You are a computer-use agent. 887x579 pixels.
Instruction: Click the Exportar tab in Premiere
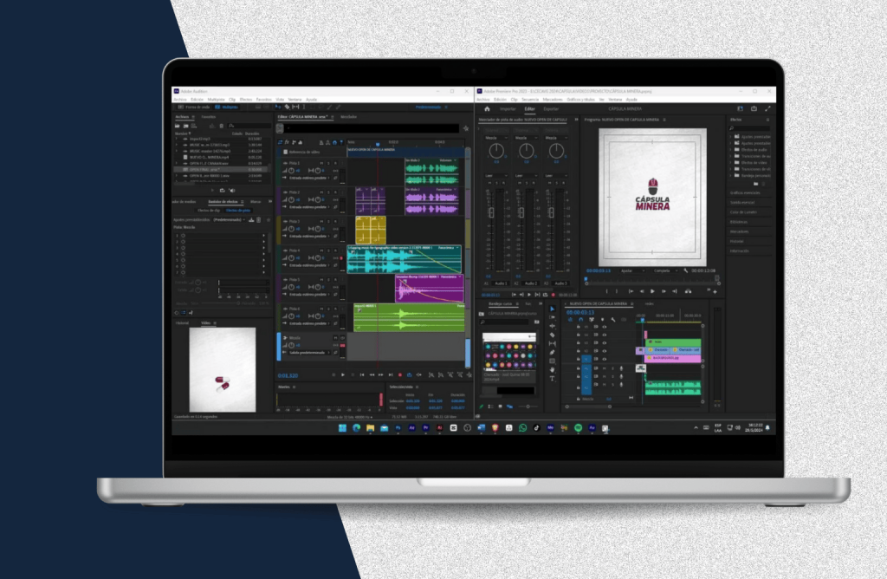pyautogui.click(x=551, y=108)
